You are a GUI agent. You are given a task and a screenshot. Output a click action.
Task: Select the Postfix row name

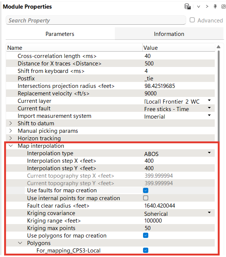26,79
